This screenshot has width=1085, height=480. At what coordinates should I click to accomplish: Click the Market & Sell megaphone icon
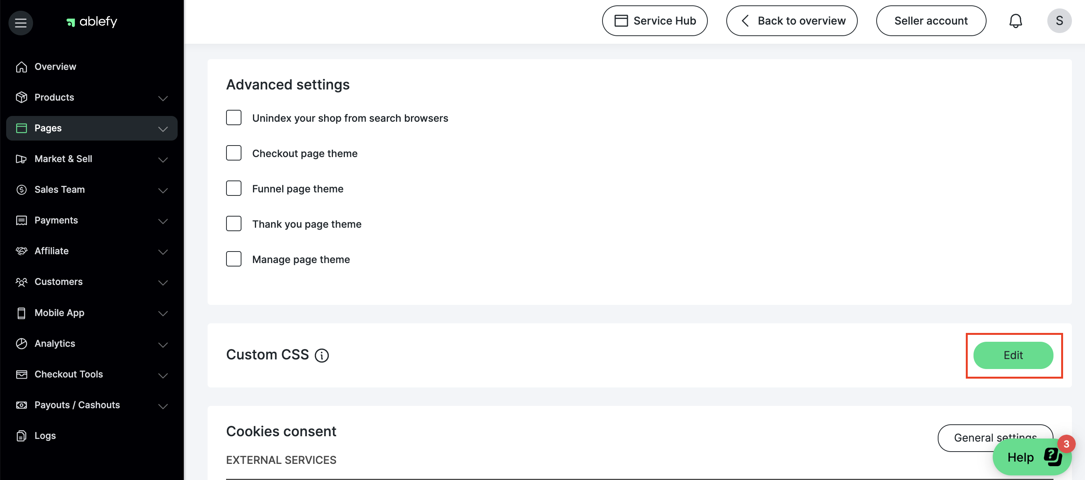pyautogui.click(x=22, y=159)
